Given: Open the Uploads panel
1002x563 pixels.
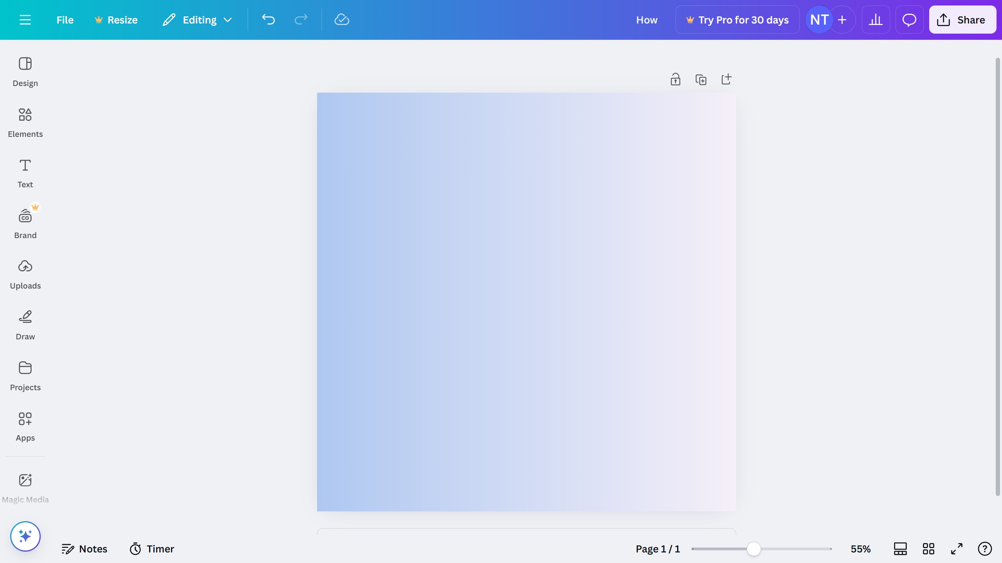Looking at the screenshot, I should (25, 274).
